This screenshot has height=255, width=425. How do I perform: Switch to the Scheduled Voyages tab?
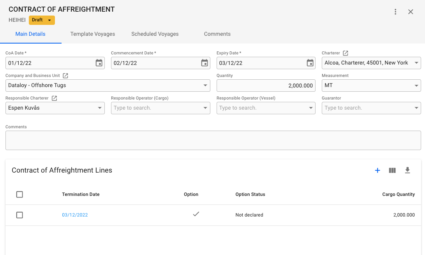coord(155,34)
